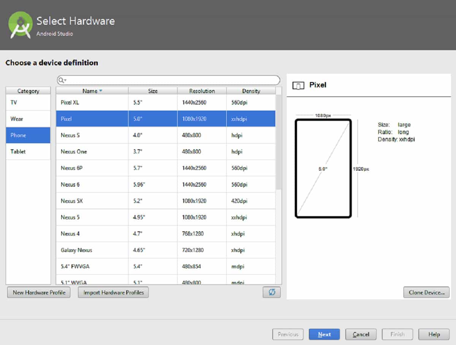
Task: Switch to the Tablet category
Action: (x=28, y=152)
